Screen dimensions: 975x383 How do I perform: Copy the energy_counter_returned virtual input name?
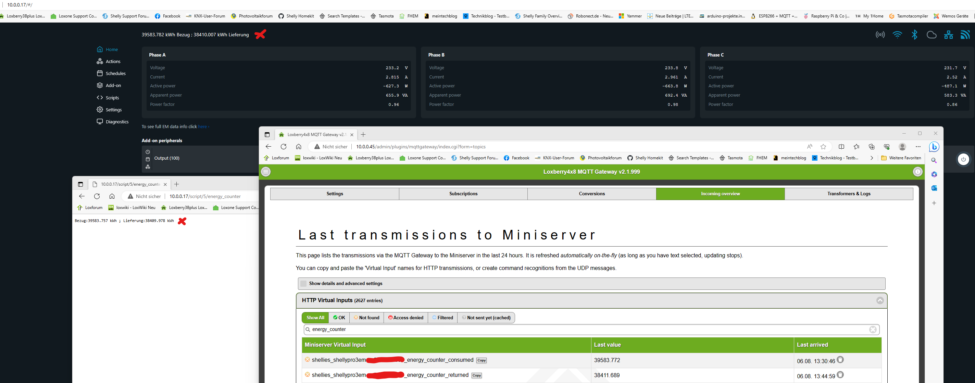[476, 375]
